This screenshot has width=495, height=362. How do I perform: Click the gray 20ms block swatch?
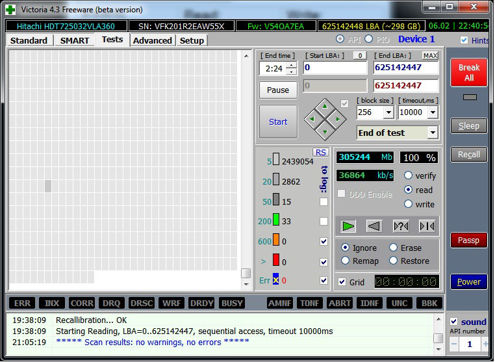(x=276, y=179)
